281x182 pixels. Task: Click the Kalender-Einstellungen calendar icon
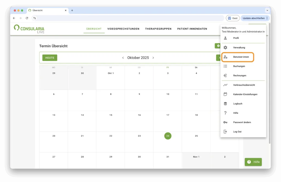(225, 94)
